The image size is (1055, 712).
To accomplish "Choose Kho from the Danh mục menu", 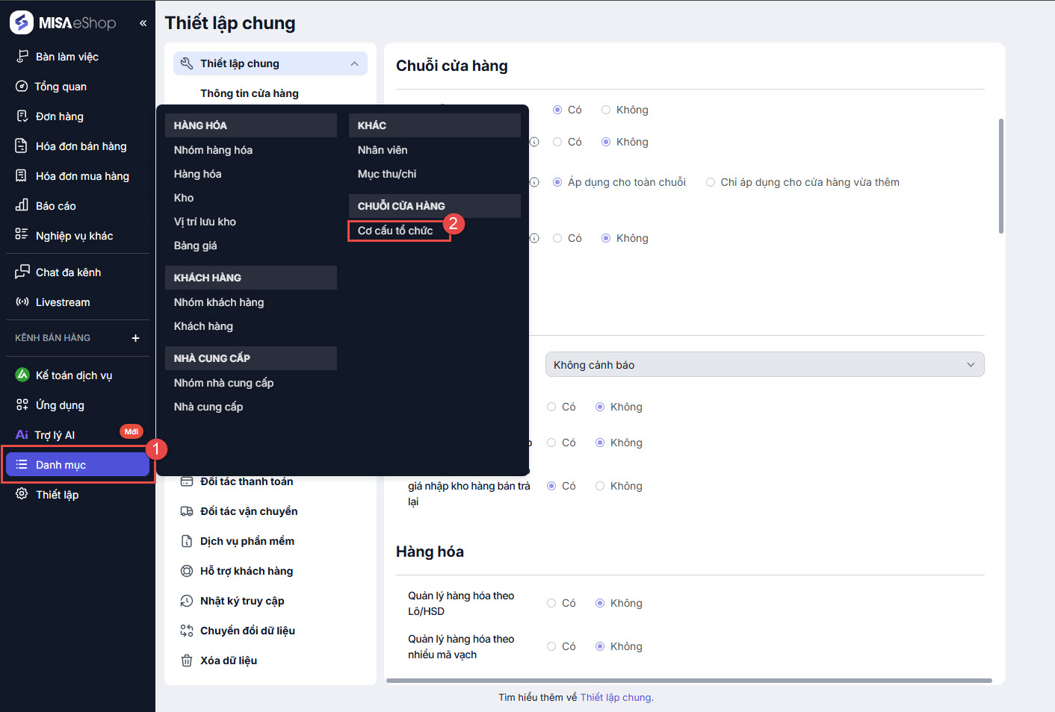I will pos(184,198).
